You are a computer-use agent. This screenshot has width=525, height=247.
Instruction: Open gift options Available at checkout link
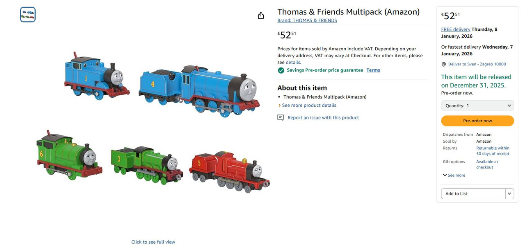click(487, 164)
